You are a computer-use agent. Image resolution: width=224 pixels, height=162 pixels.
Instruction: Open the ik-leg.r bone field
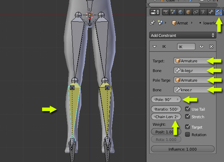(x=194, y=71)
